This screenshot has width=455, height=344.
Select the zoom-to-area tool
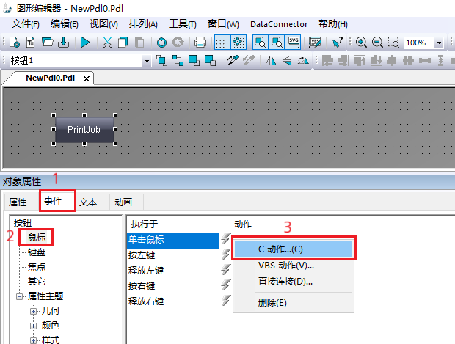(x=393, y=43)
